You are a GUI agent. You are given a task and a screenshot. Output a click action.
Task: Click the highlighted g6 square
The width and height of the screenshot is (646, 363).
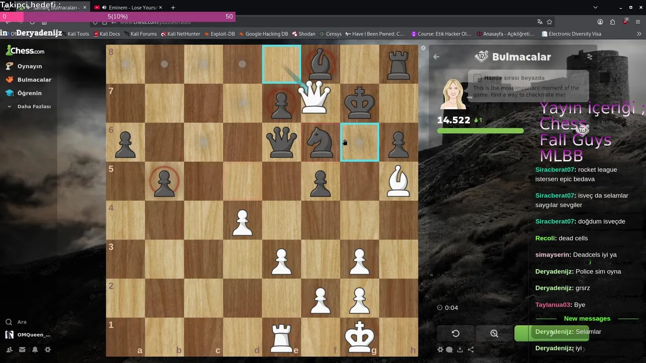(x=359, y=142)
